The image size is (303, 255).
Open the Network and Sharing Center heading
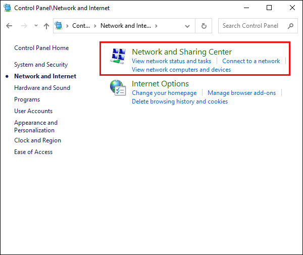tap(182, 52)
